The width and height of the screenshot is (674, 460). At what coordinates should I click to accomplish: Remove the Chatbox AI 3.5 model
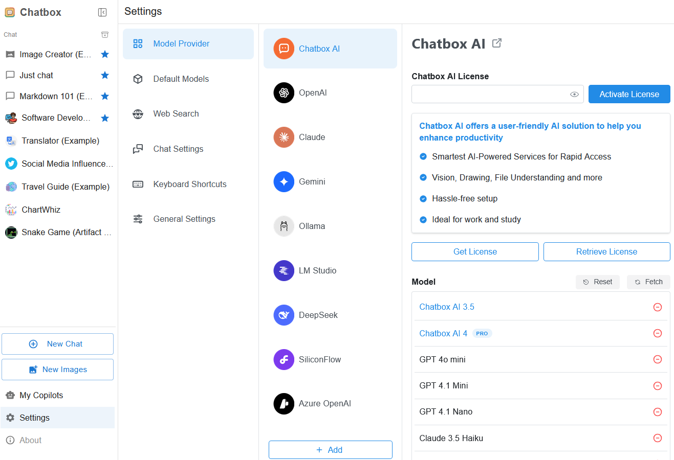click(x=658, y=307)
